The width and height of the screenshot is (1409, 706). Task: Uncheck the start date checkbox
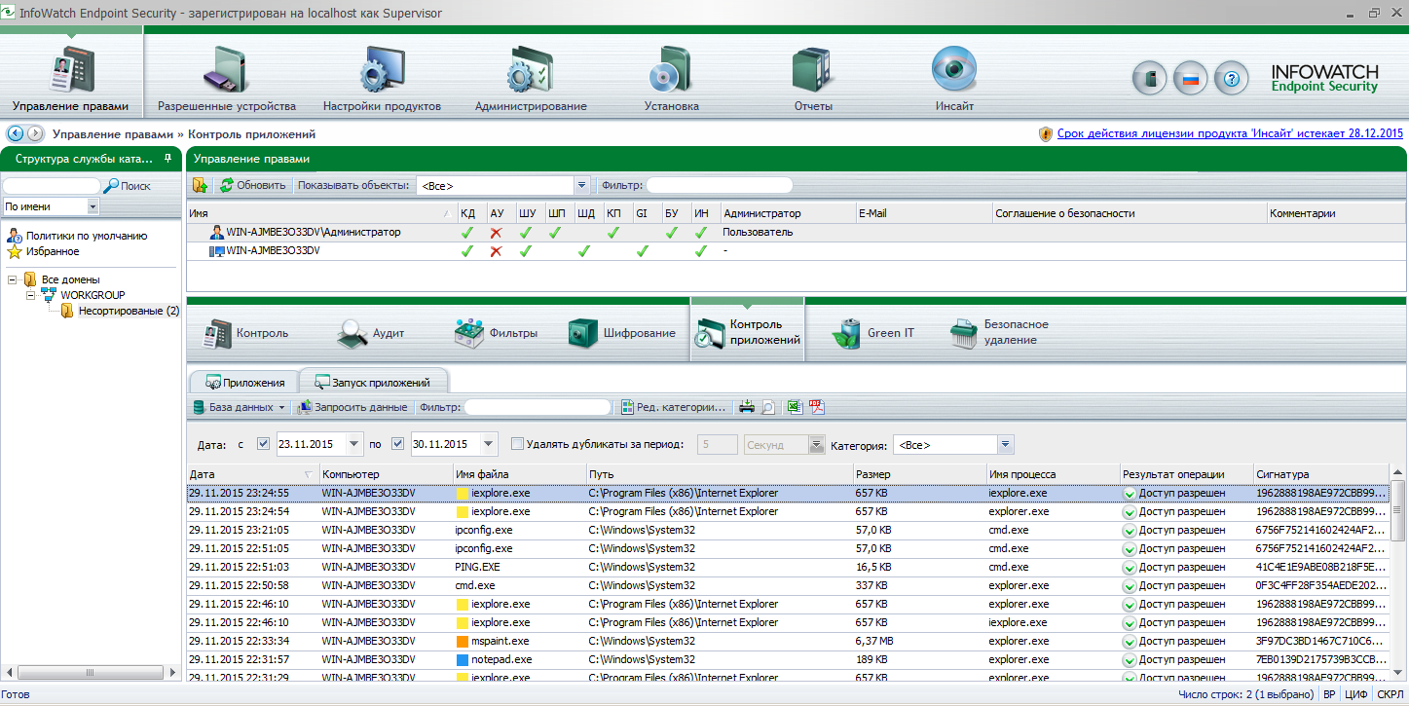pos(262,445)
